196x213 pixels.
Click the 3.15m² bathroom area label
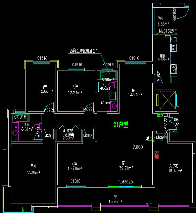pos(106,102)
